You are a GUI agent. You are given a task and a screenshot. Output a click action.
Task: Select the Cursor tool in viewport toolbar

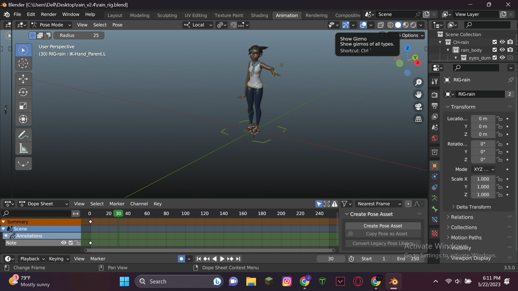click(x=23, y=63)
